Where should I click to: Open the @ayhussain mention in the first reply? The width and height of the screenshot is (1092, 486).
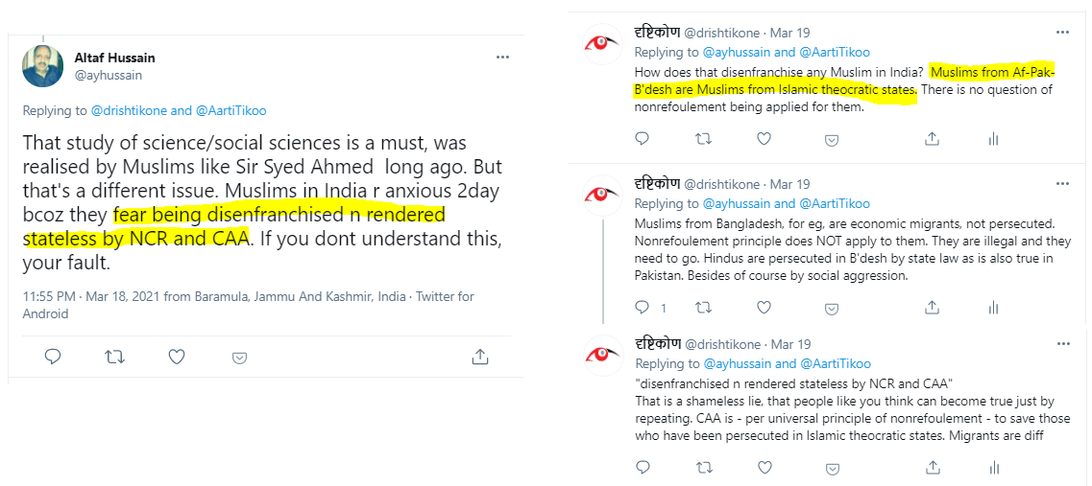click(x=738, y=53)
